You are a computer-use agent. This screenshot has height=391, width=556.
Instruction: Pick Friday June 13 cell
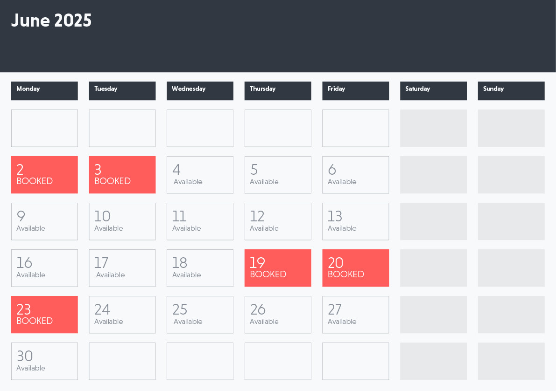tap(355, 221)
